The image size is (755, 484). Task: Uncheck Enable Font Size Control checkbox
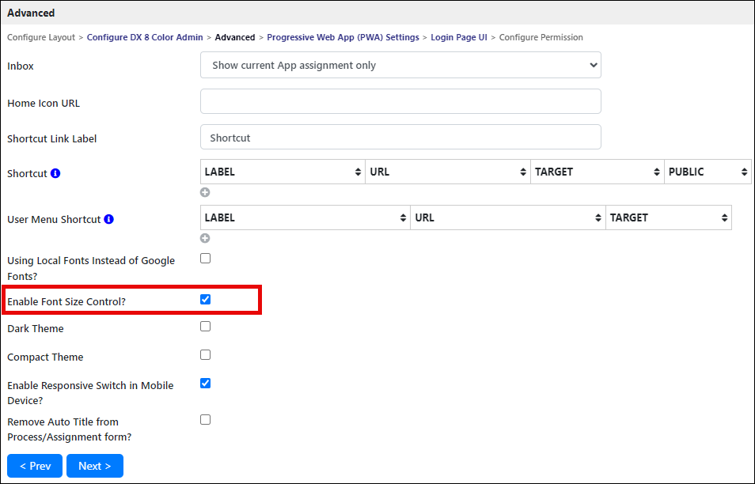coord(206,300)
